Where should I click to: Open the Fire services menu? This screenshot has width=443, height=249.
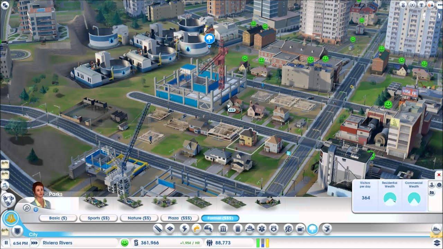click(x=250, y=228)
